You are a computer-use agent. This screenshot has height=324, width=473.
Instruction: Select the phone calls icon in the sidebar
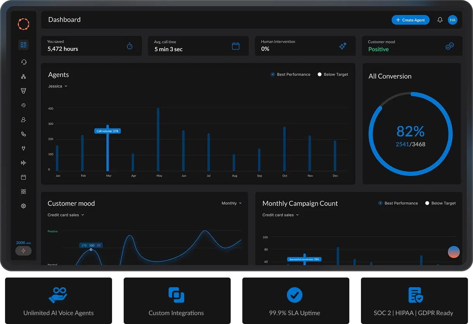pyautogui.click(x=23, y=134)
